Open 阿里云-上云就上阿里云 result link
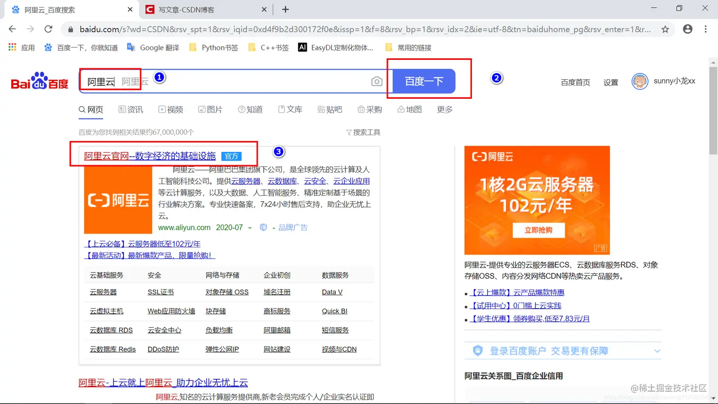The width and height of the screenshot is (718, 404). tap(163, 383)
